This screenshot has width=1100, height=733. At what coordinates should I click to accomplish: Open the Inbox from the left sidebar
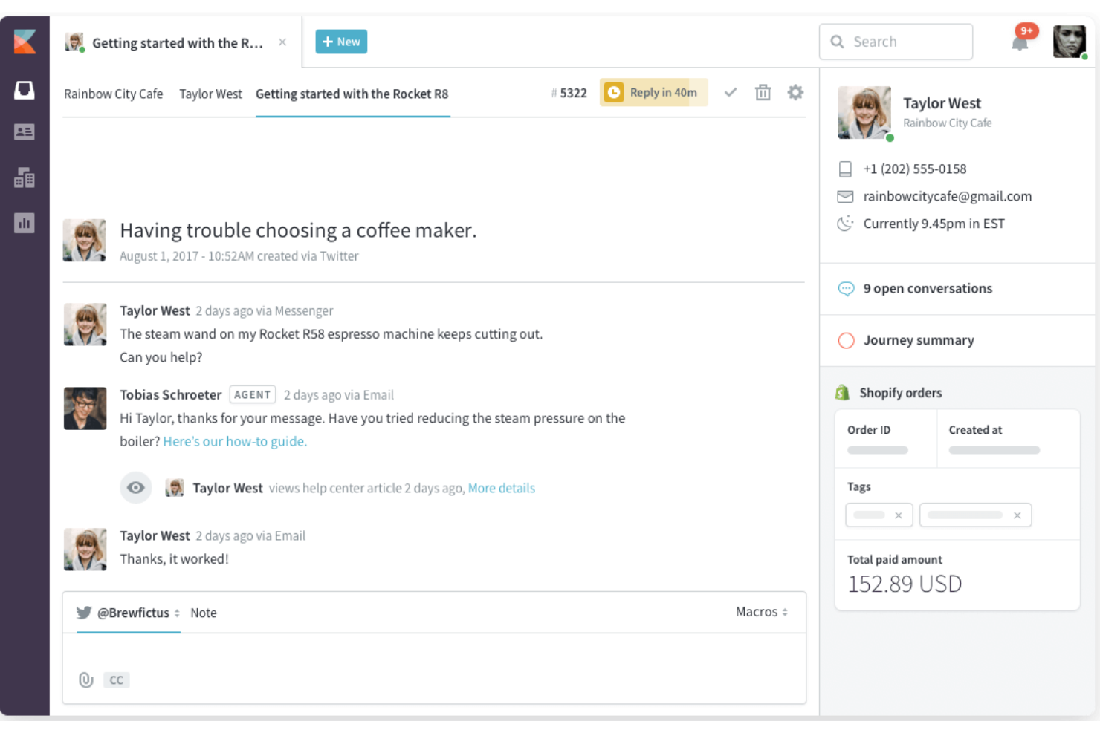tap(25, 89)
